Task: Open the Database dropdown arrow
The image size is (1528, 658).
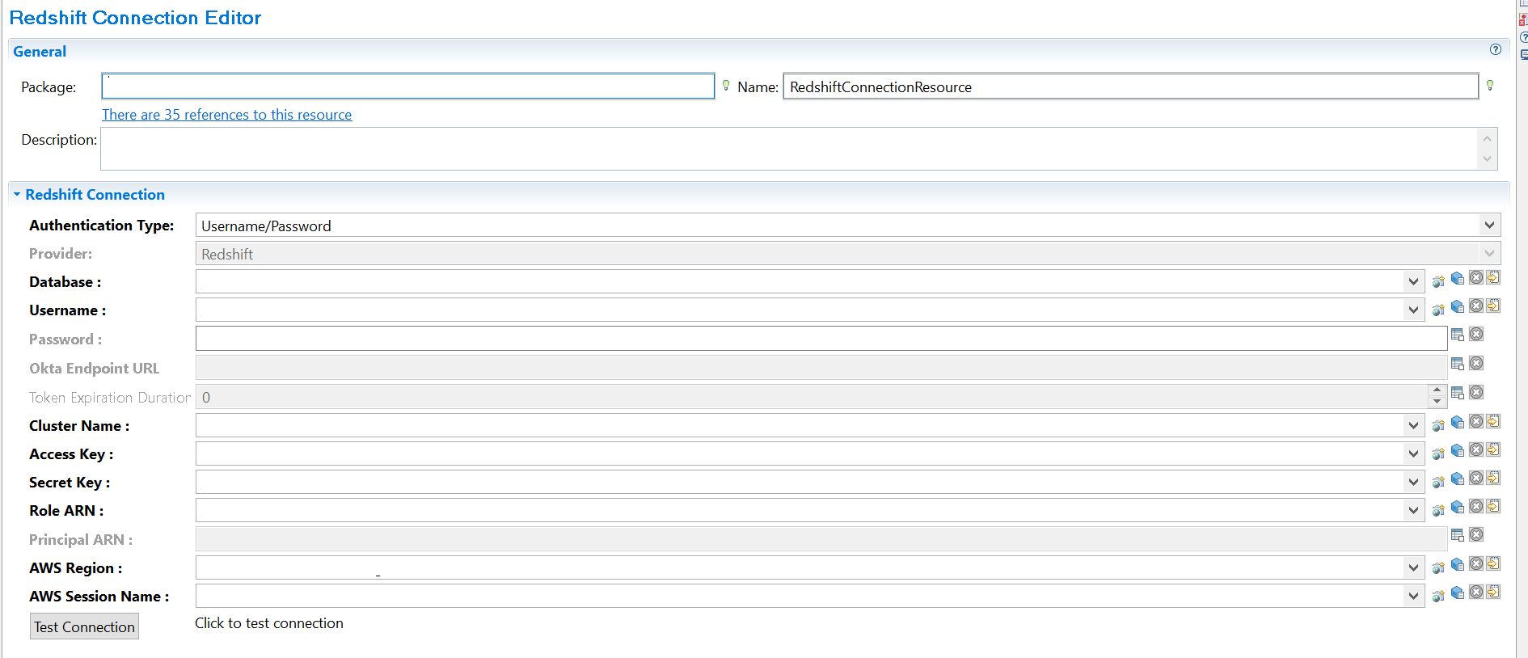Action: tap(1413, 282)
